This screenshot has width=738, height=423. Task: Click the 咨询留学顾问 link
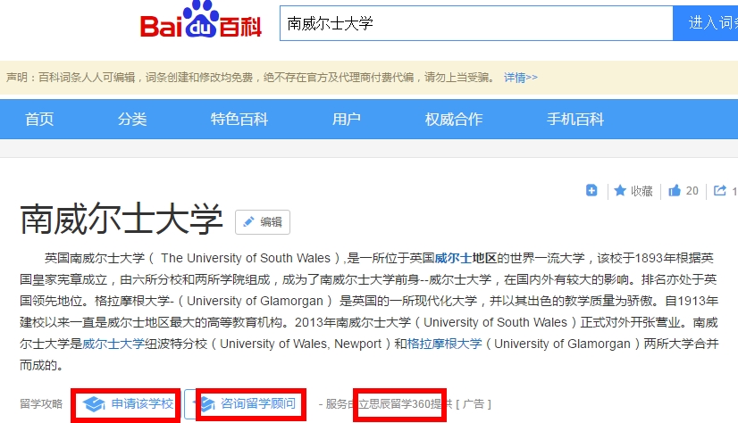[258, 403]
